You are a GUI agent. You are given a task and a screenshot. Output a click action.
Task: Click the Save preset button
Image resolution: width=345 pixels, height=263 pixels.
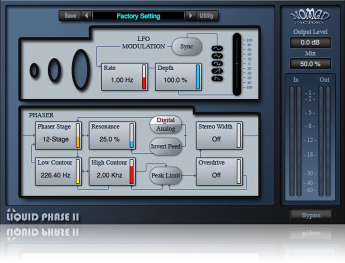click(x=70, y=16)
